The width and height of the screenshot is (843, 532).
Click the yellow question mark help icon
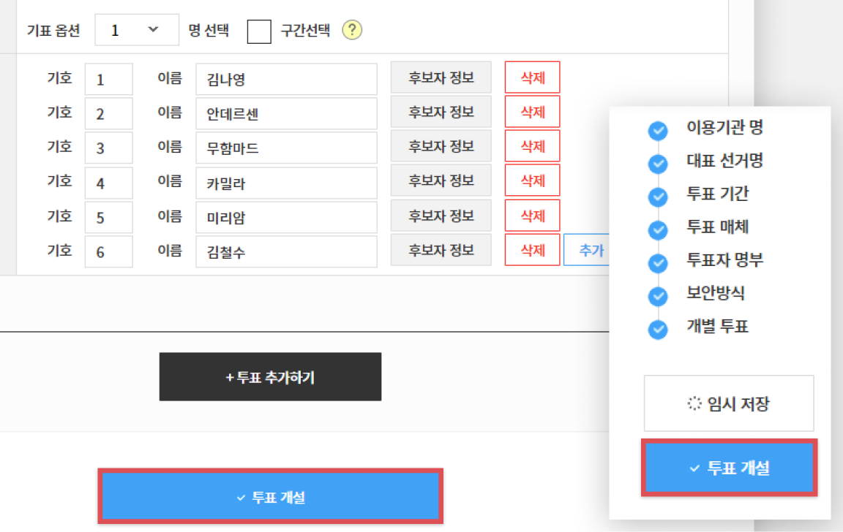[x=353, y=30]
